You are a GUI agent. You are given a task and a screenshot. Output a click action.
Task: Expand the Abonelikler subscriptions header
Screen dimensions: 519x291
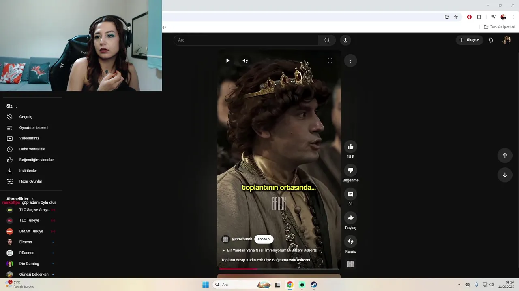pyautogui.click(x=20, y=199)
